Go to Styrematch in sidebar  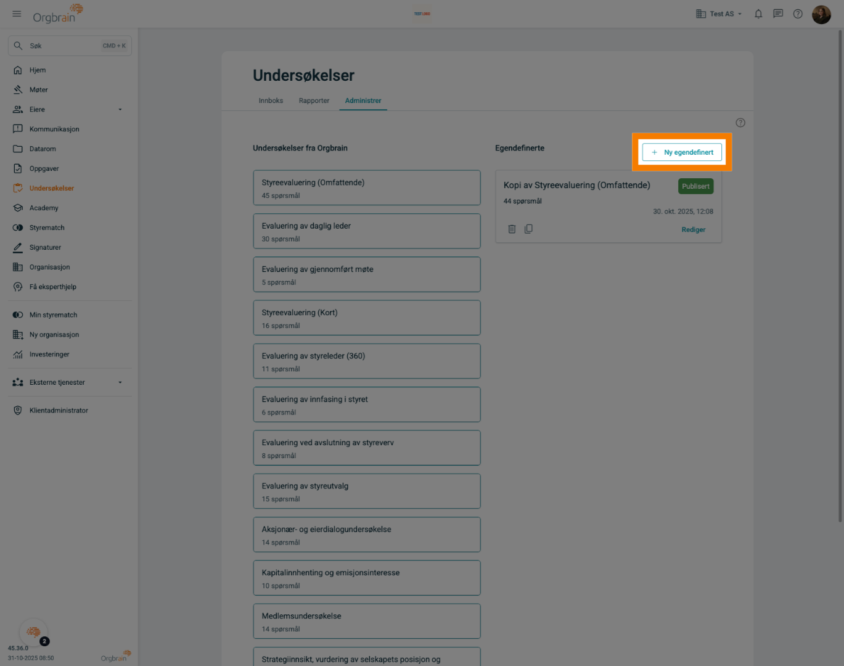(x=47, y=228)
